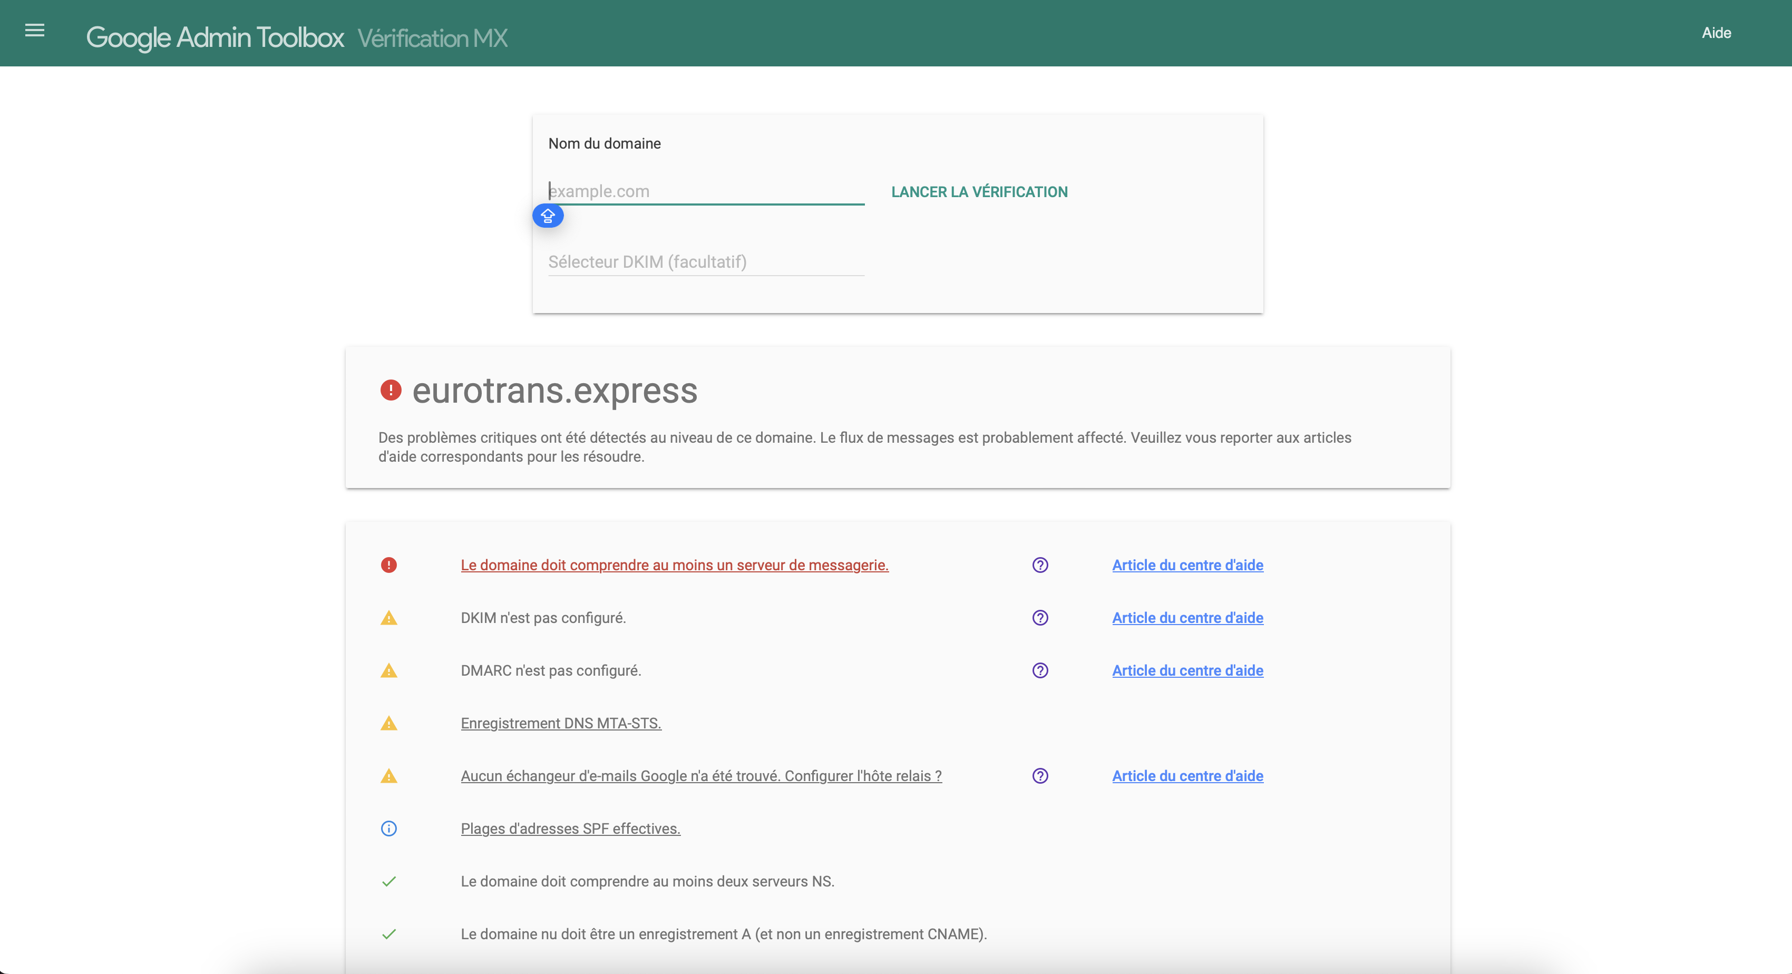This screenshot has height=974, width=1792.
Task: Click red error icon in results list
Action: [389, 565]
